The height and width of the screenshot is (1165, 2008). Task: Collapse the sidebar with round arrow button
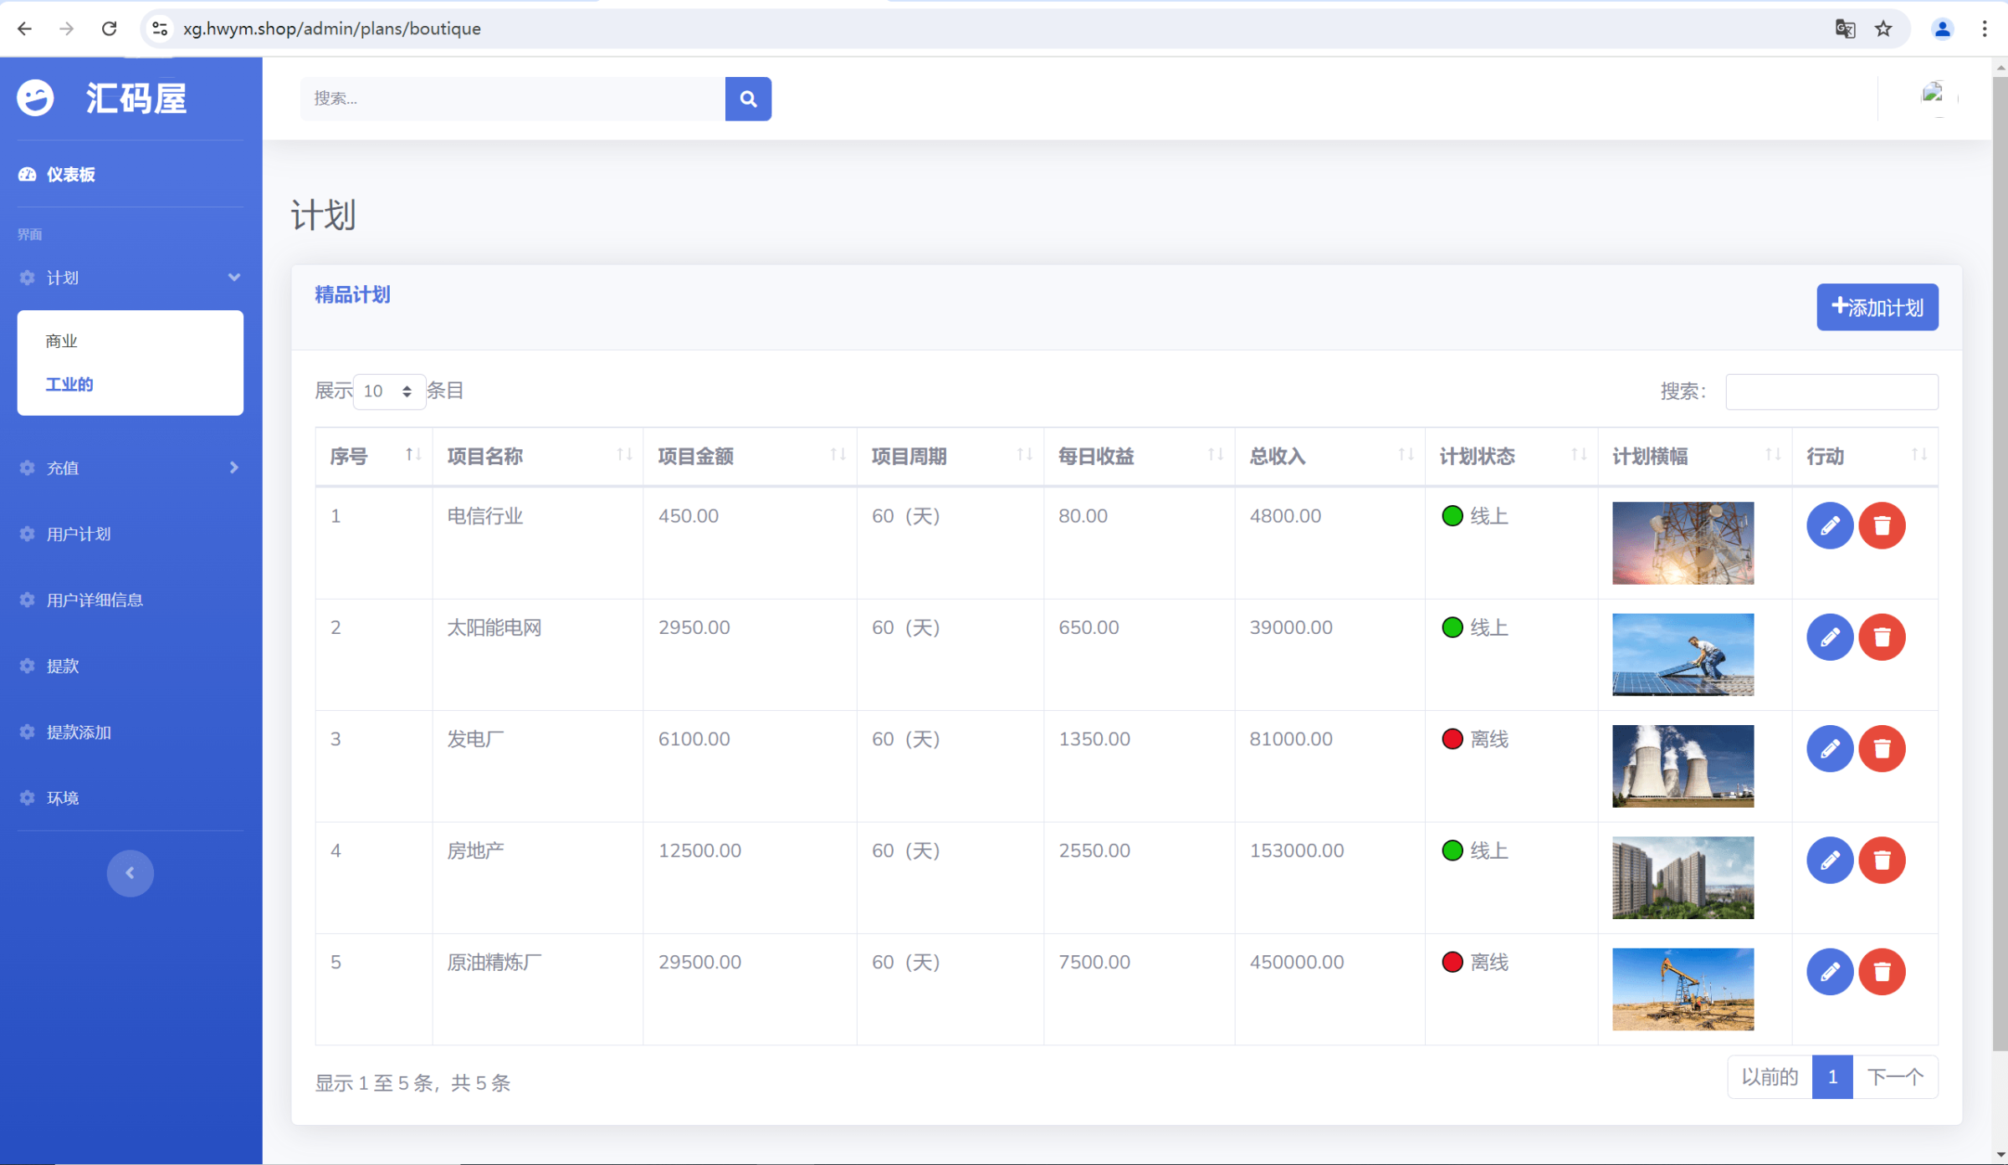[x=130, y=873]
